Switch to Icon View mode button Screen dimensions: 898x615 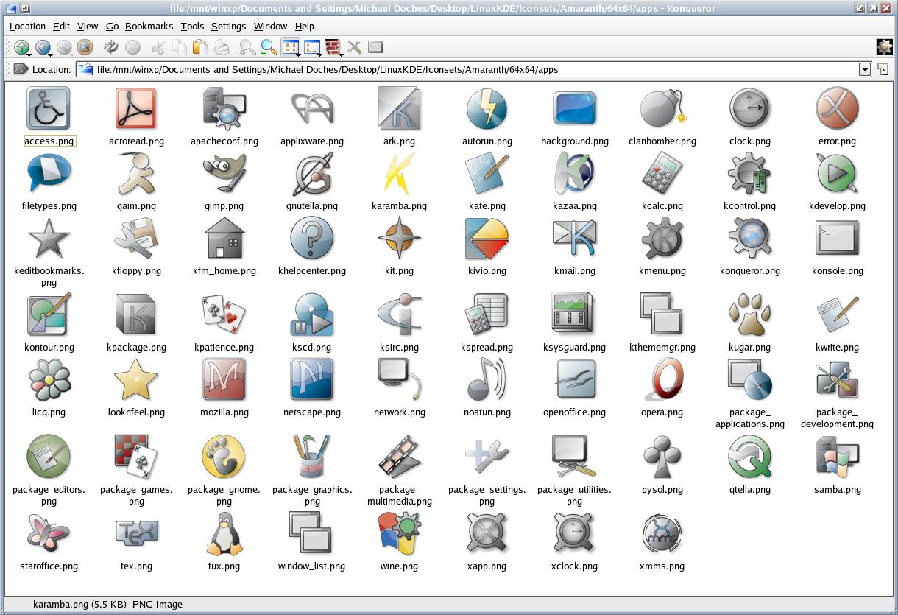[291, 47]
